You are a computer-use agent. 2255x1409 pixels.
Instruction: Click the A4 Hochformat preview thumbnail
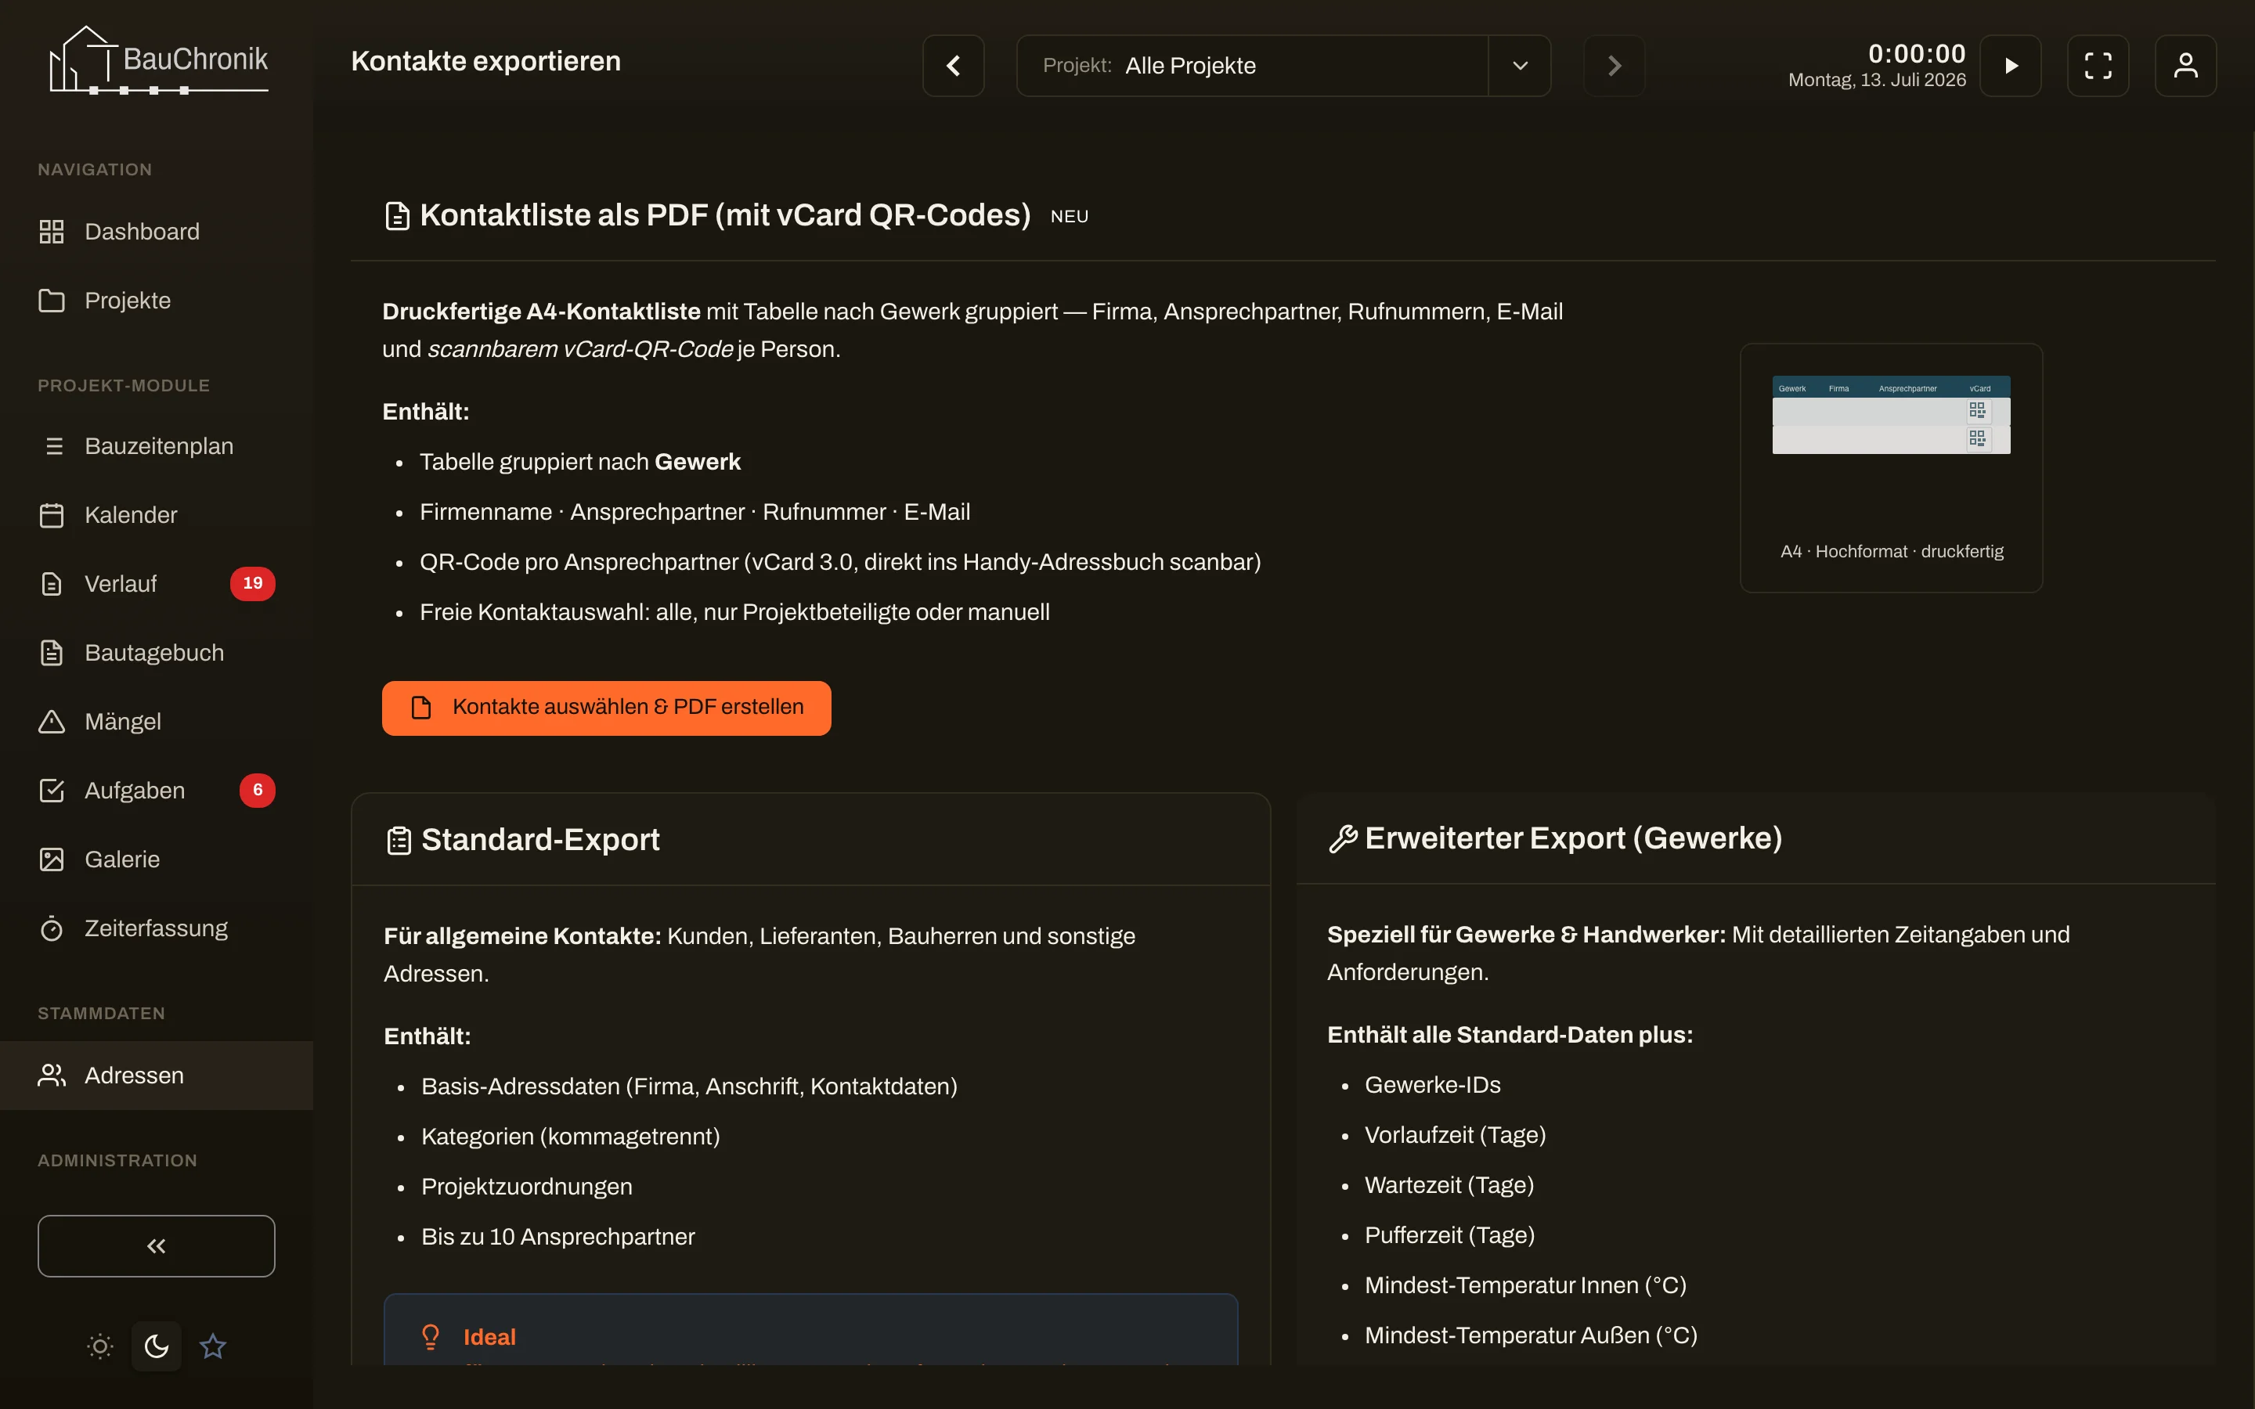[1891, 468]
